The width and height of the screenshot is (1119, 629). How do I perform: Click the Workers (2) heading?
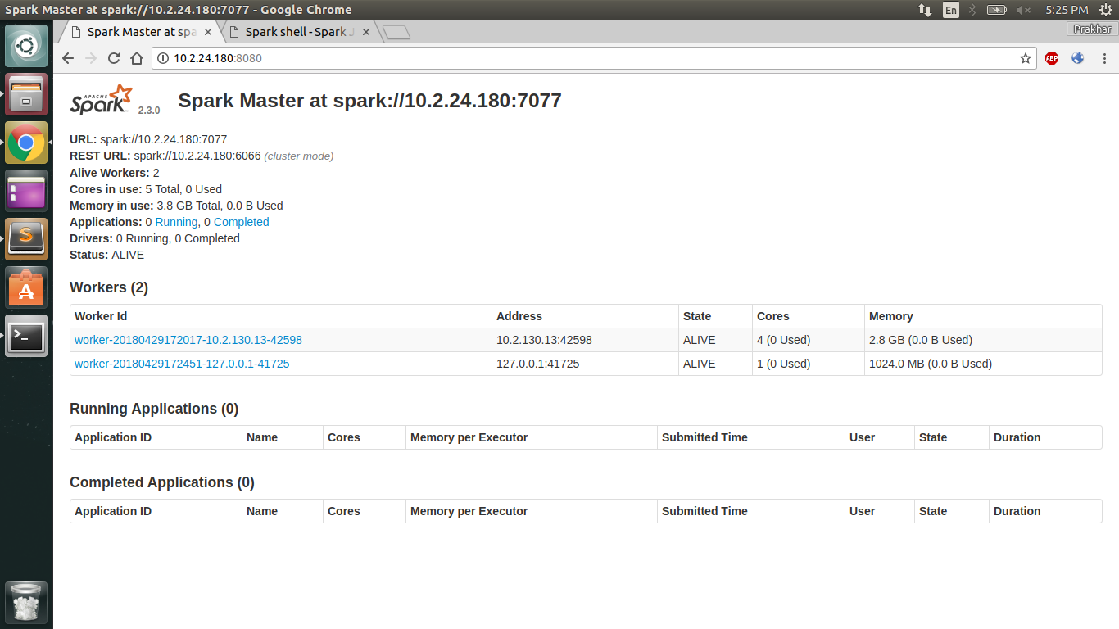[109, 287]
